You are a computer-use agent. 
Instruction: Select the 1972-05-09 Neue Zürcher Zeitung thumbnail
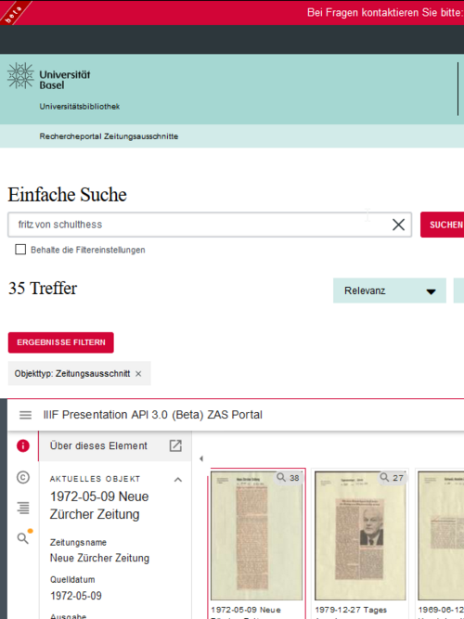(257, 535)
